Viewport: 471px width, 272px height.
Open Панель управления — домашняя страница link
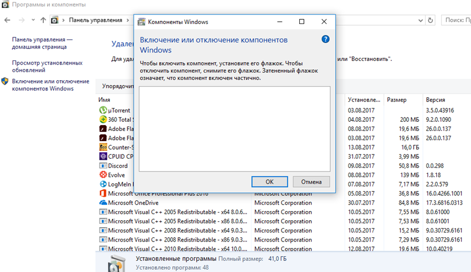(x=42, y=43)
